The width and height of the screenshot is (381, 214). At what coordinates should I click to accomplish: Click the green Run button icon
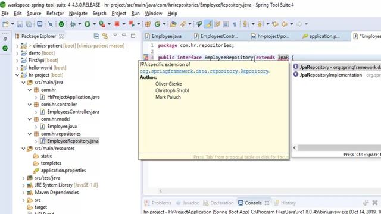pos(88,24)
